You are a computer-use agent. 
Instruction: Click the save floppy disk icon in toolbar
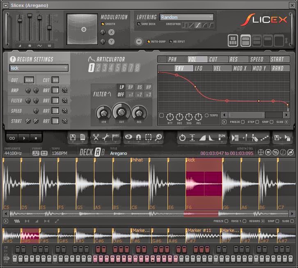tap(73, 137)
